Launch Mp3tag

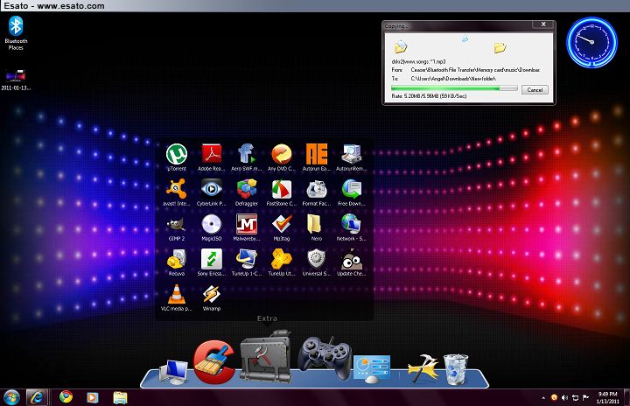[x=281, y=224]
